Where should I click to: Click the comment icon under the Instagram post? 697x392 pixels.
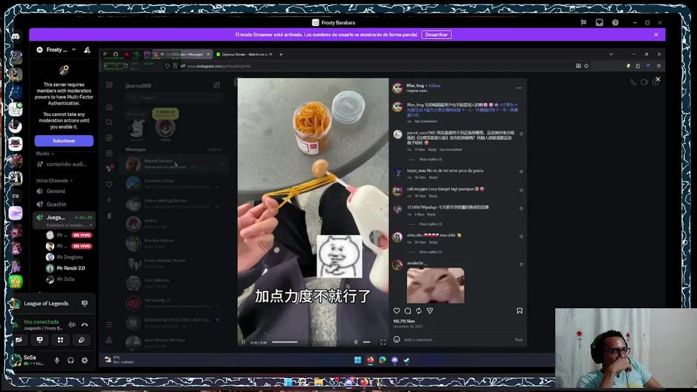point(408,311)
